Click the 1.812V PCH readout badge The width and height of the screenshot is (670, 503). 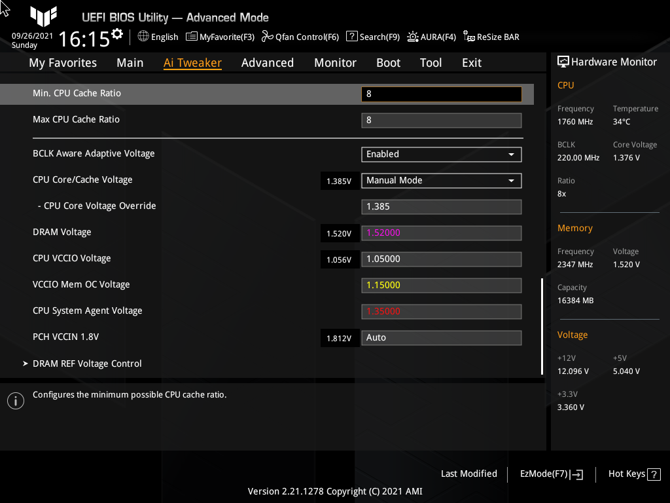pos(339,339)
